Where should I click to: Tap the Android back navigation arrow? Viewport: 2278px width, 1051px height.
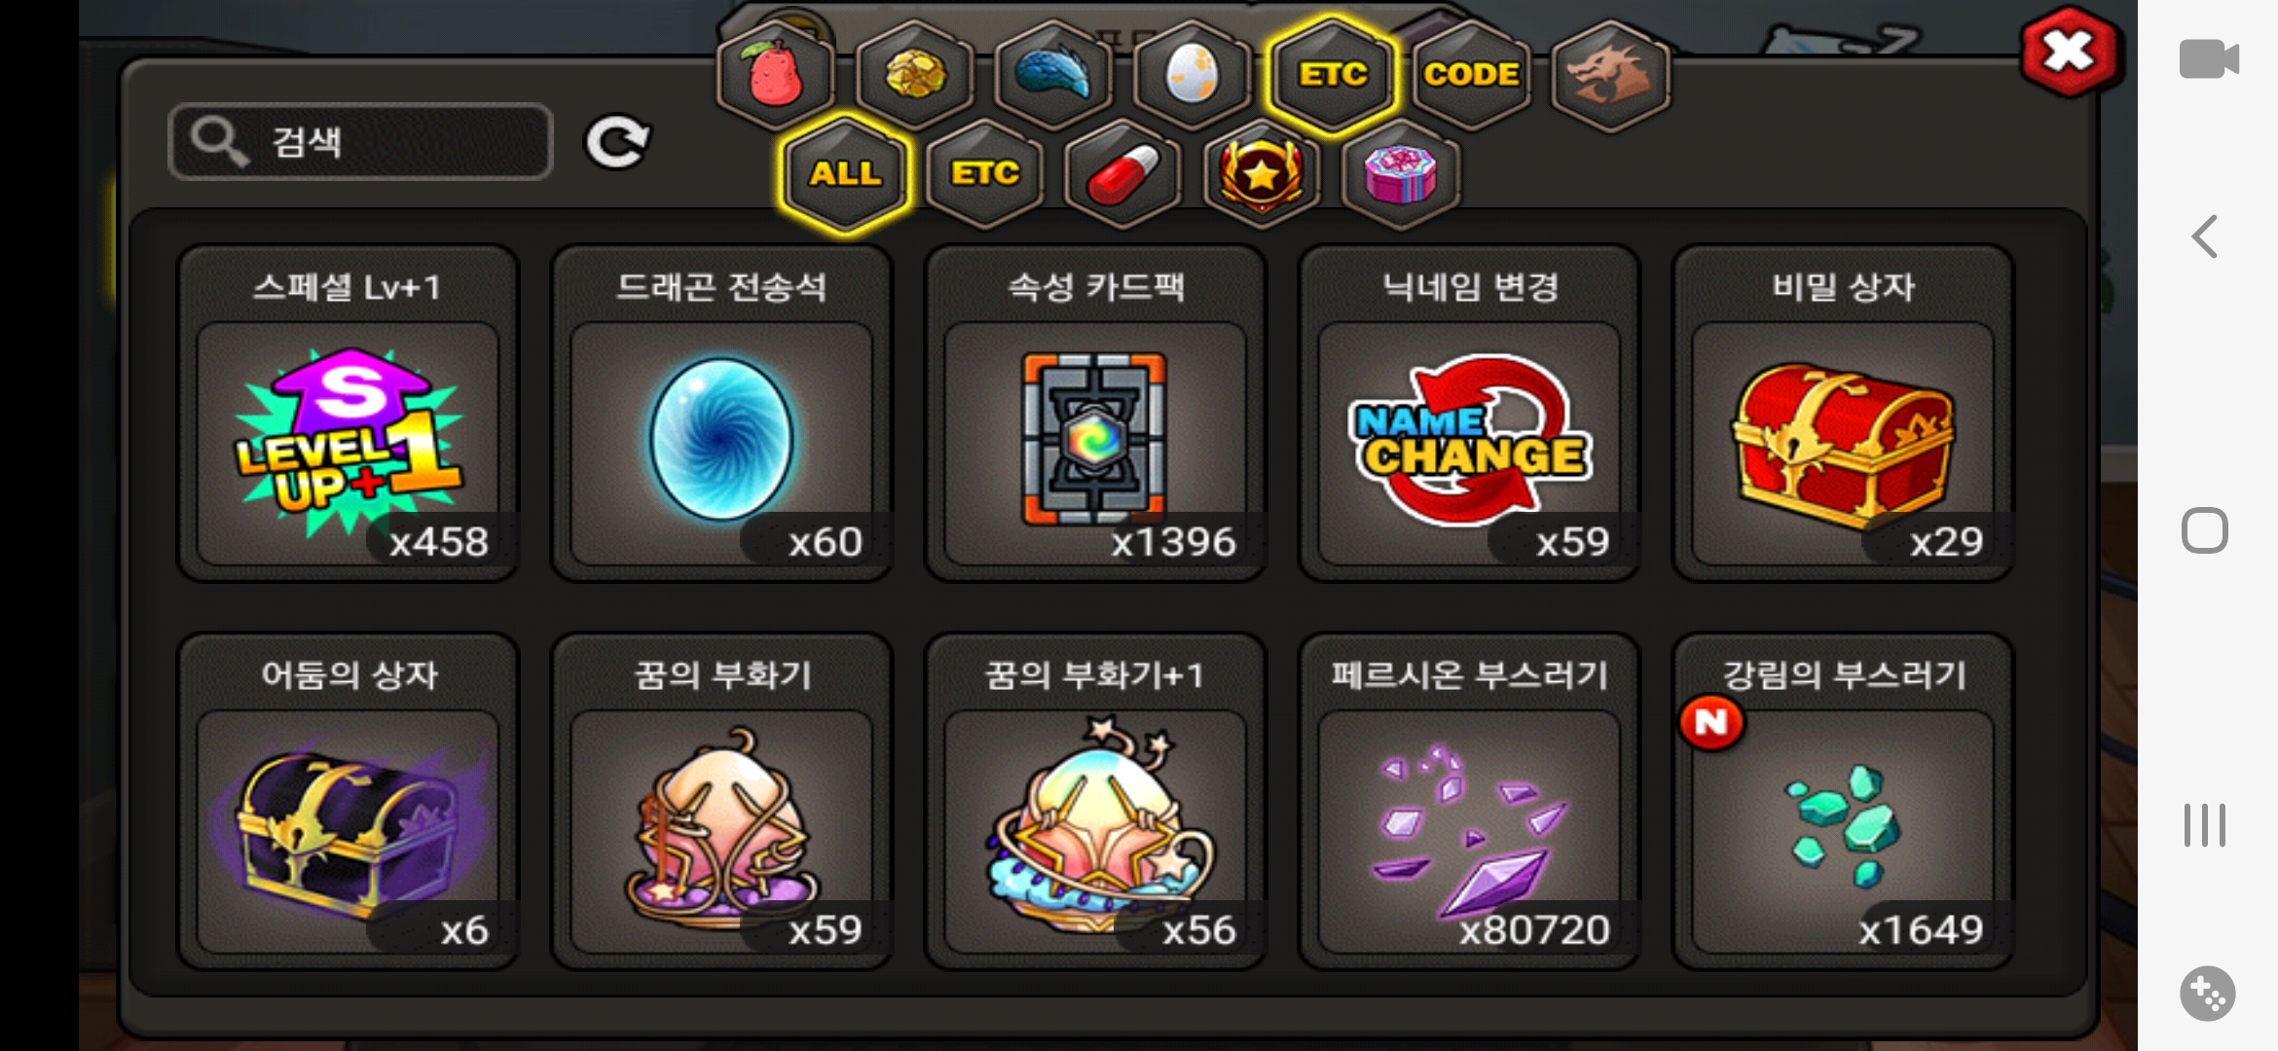pyautogui.click(x=2205, y=236)
